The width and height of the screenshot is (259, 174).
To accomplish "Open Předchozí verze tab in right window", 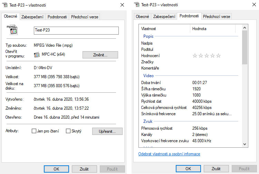I will [216, 16].
